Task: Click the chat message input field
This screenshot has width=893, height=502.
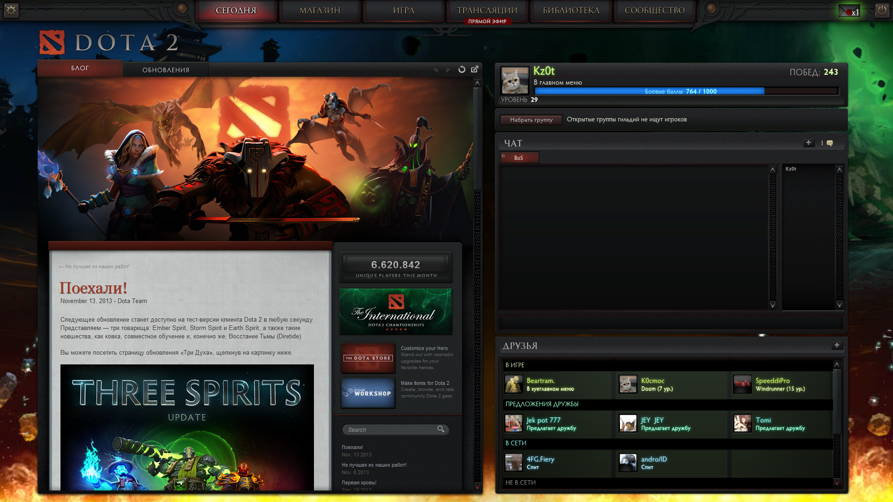Action: [x=671, y=322]
